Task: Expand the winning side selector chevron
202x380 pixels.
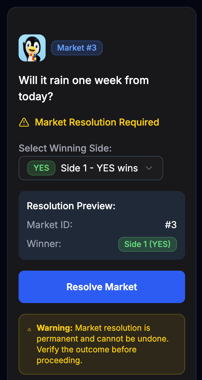Action: coord(149,168)
